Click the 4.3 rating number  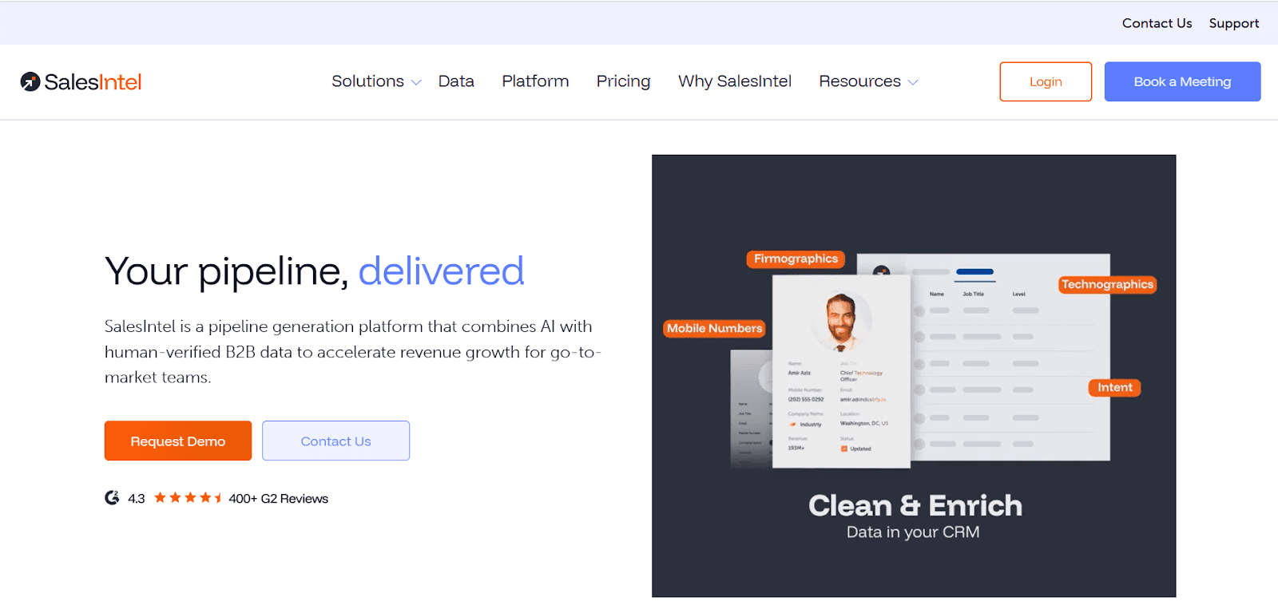click(x=137, y=499)
